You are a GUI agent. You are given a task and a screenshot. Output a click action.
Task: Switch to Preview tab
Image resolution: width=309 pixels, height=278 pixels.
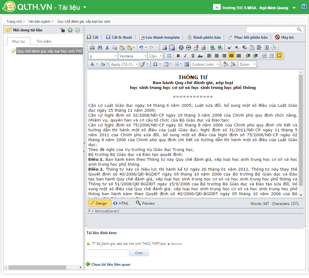click(145, 203)
